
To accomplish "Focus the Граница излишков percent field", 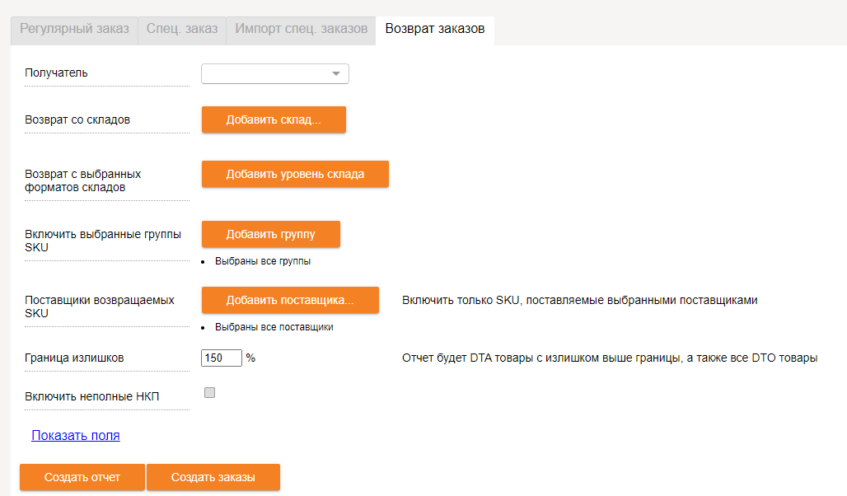I will (x=221, y=358).
